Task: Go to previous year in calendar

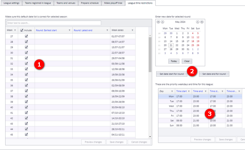Action: point(158,22)
